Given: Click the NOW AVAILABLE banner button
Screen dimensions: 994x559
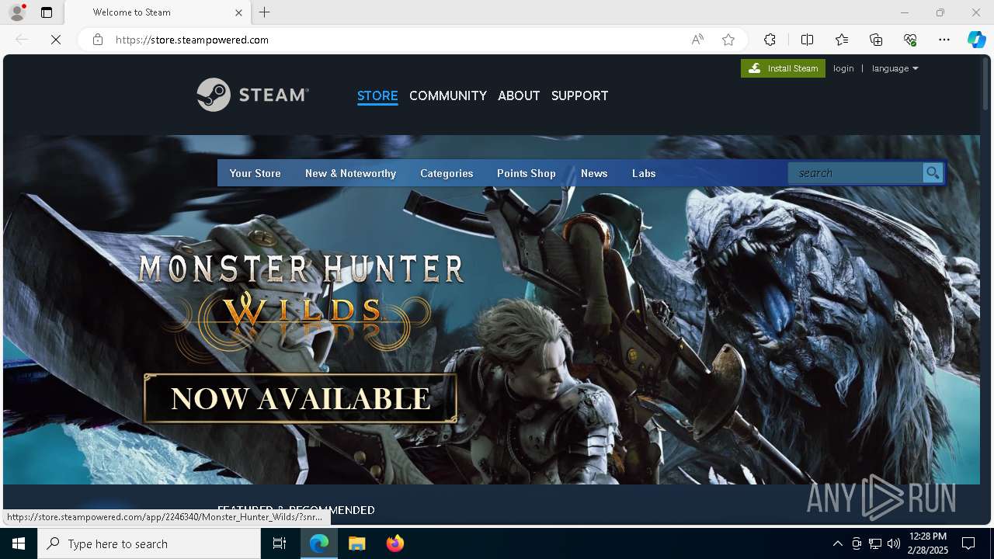Looking at the screenshot, I should point(301,398).
